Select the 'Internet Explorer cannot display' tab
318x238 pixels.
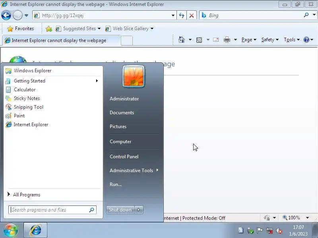click(x=62, y=40)
